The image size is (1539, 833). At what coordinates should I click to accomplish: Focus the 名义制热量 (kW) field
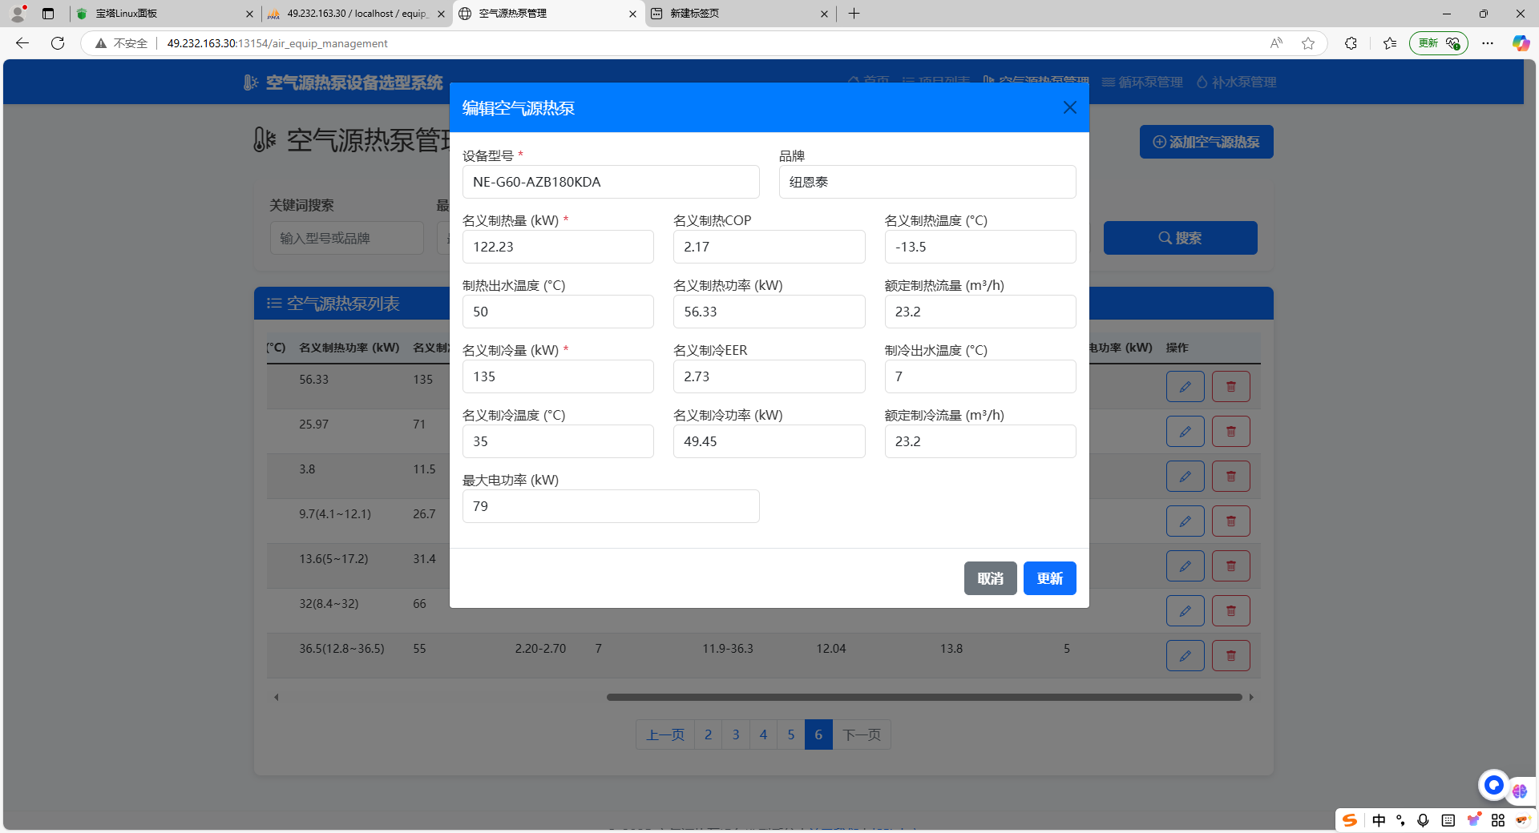pyautogui.click(x=558, y=247)
